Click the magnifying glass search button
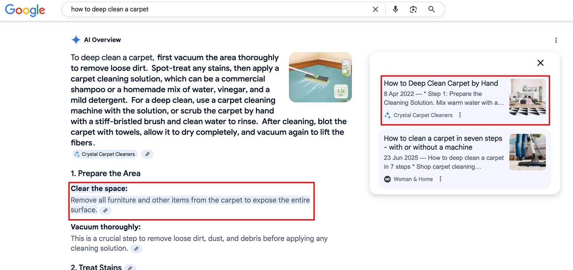The image size is (573, 270). click(x=431, y=9)
